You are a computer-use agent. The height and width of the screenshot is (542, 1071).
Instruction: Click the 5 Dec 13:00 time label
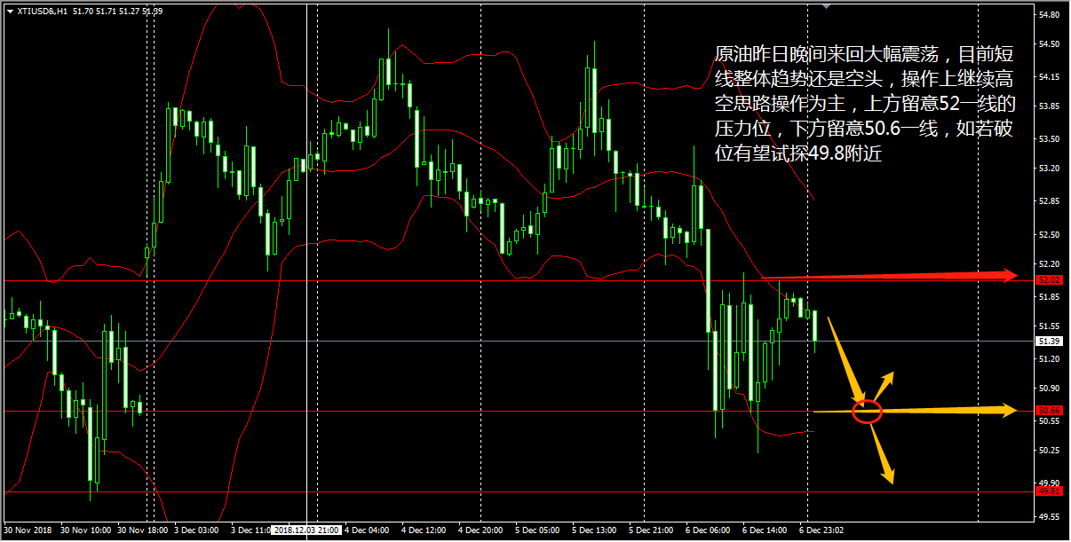tap(594, 530)
